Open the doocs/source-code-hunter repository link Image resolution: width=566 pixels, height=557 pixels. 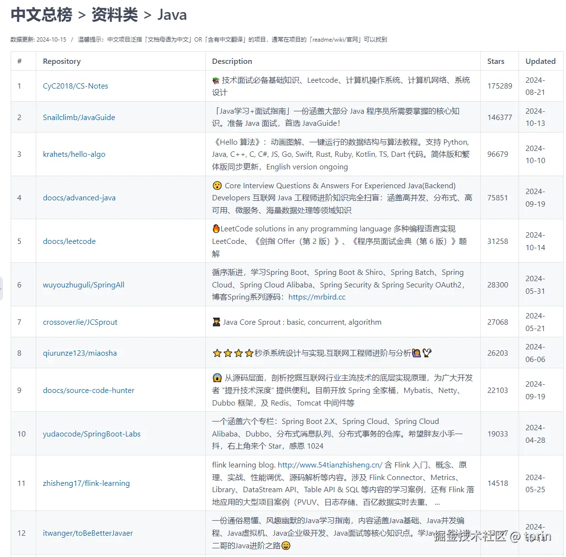89,390
